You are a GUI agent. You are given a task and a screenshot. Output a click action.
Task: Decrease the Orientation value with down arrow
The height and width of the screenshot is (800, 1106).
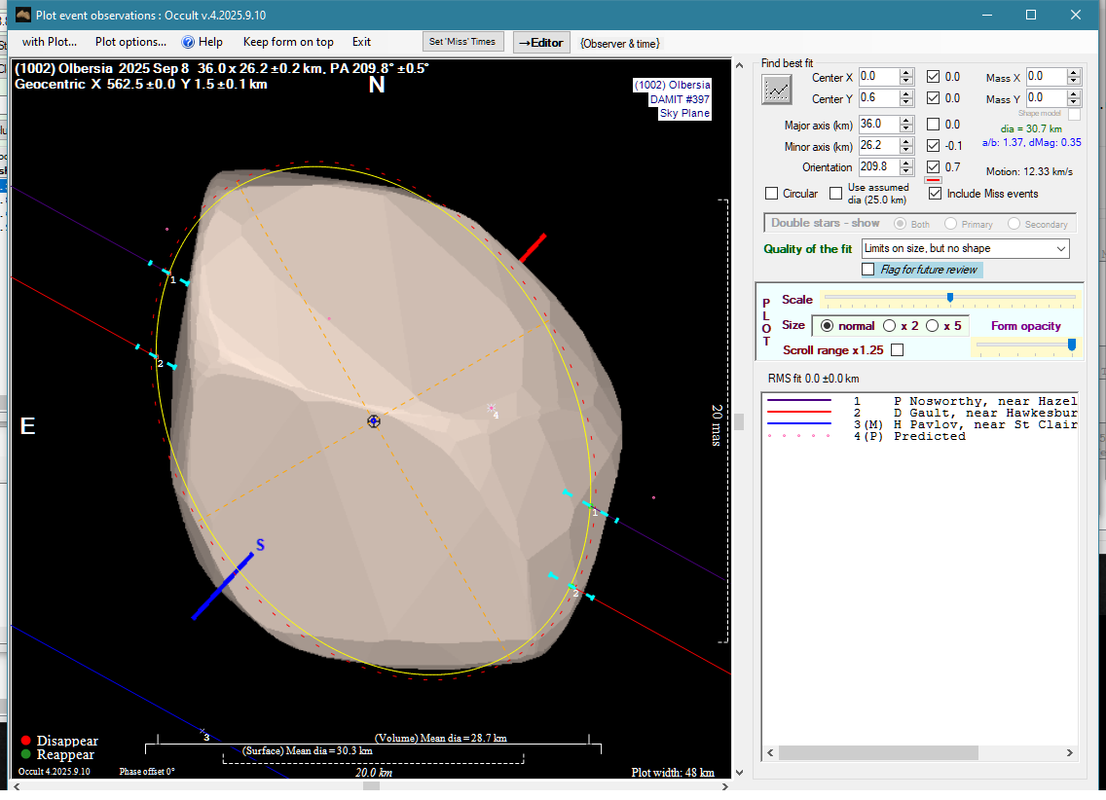click(906, 171)
